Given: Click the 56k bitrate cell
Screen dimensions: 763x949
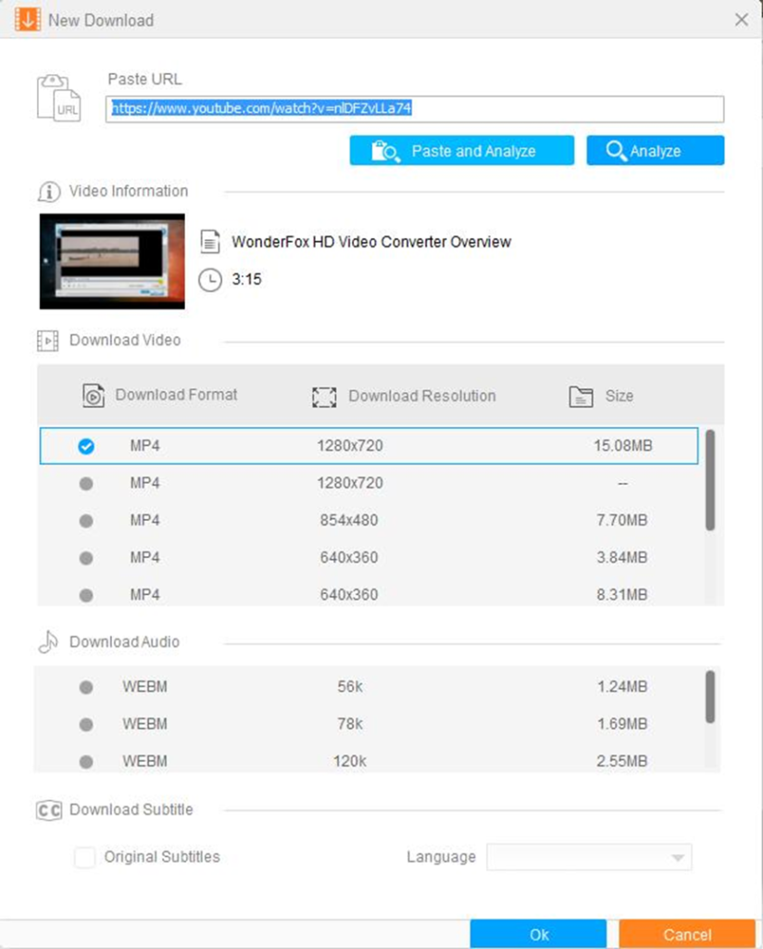Looking at the screenshot, I should click(x=350, y=687).
